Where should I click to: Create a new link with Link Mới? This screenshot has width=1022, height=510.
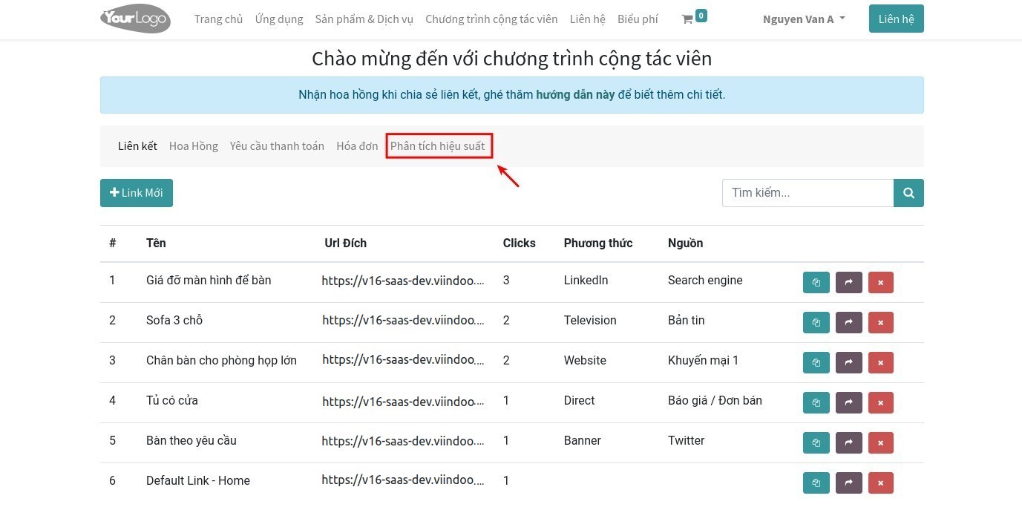point(137,193)
